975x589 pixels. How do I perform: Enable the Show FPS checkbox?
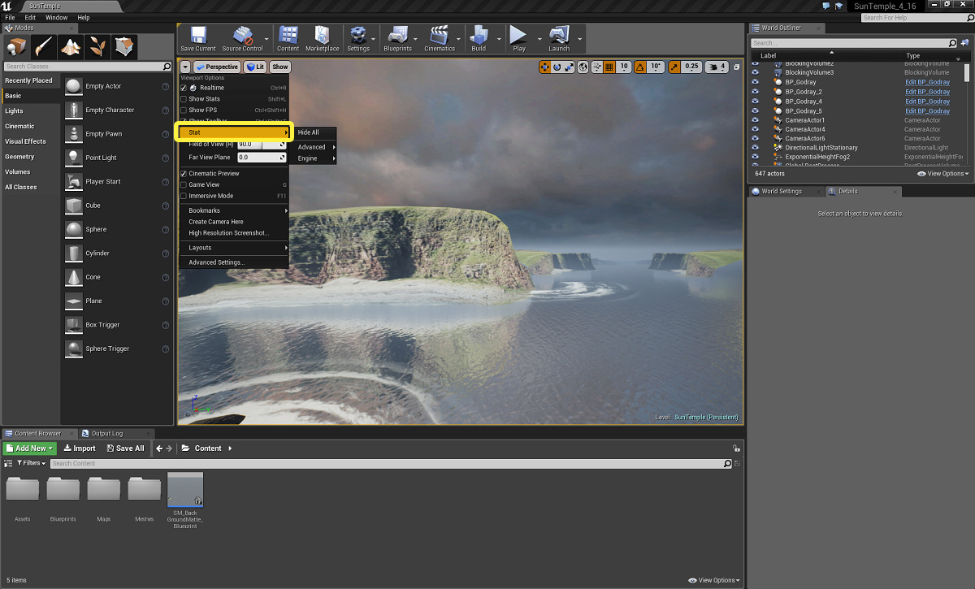click(184, 110)
